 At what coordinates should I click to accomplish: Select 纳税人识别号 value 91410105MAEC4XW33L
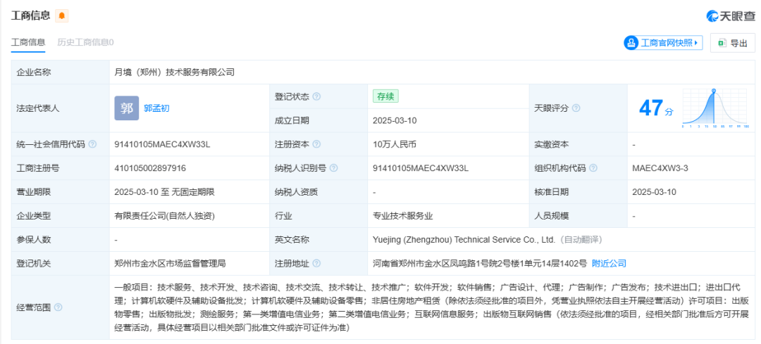pyautogui.click(x=420, y=168)
